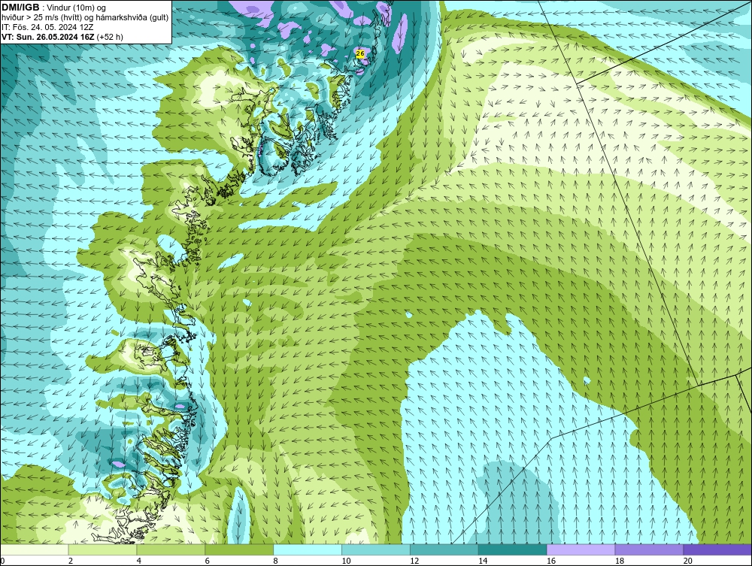Screen dimensions: 752x566
Task: Click the 14–16 m/s legend color swatch
Action: coord(513,549)
